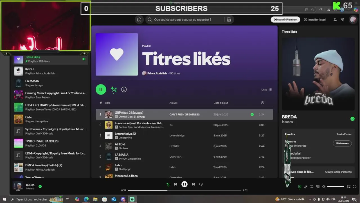
Task: Sort by the duration clock icon
Action: pos(262,103)
